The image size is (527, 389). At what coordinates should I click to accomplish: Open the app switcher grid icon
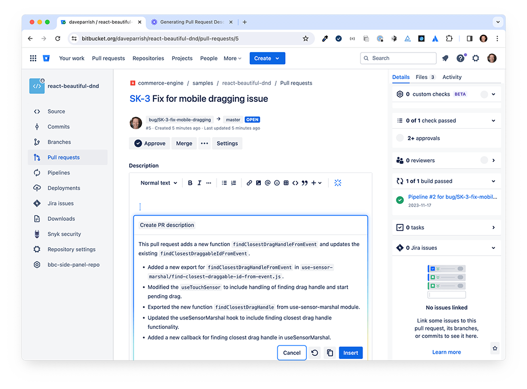tap(33, 59)
